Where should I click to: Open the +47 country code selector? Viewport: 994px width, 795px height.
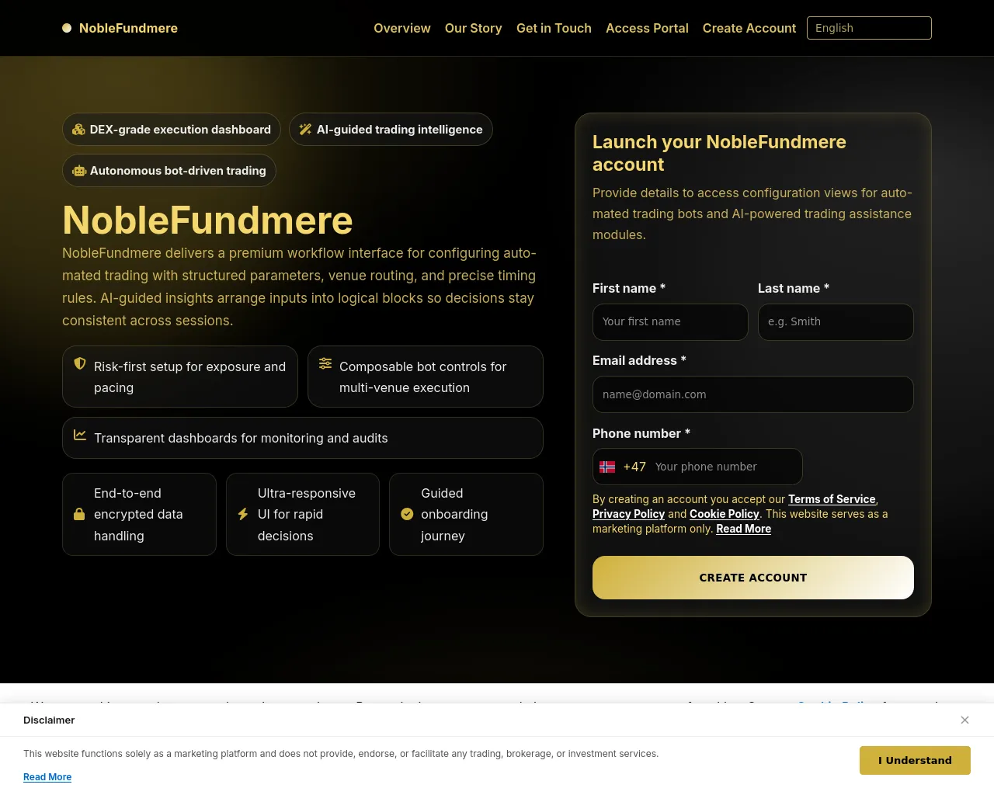[x=624, y=467]
